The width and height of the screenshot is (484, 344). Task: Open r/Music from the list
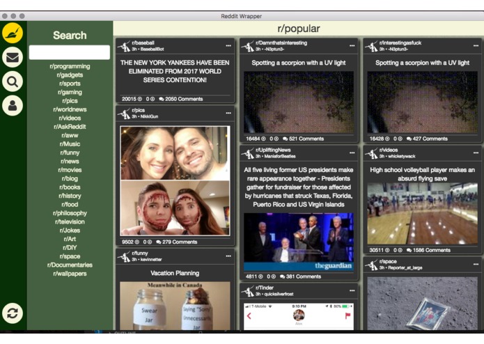click(70, 144)
